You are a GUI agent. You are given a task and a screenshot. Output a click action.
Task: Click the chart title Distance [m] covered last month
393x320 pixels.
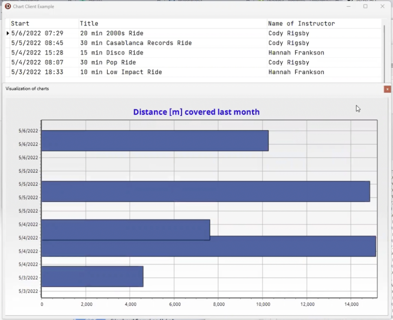click(196, 112)
